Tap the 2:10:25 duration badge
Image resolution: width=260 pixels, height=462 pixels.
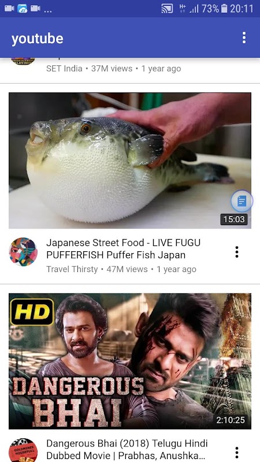click(231, 420)
